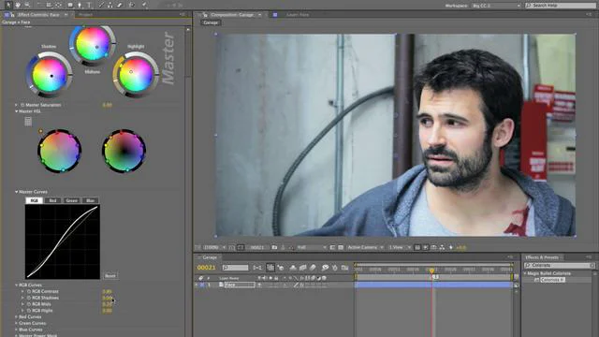Expand the Red Curves group
Screen dimensions: 599x337
pyautogui.click(x=17, y=317)
